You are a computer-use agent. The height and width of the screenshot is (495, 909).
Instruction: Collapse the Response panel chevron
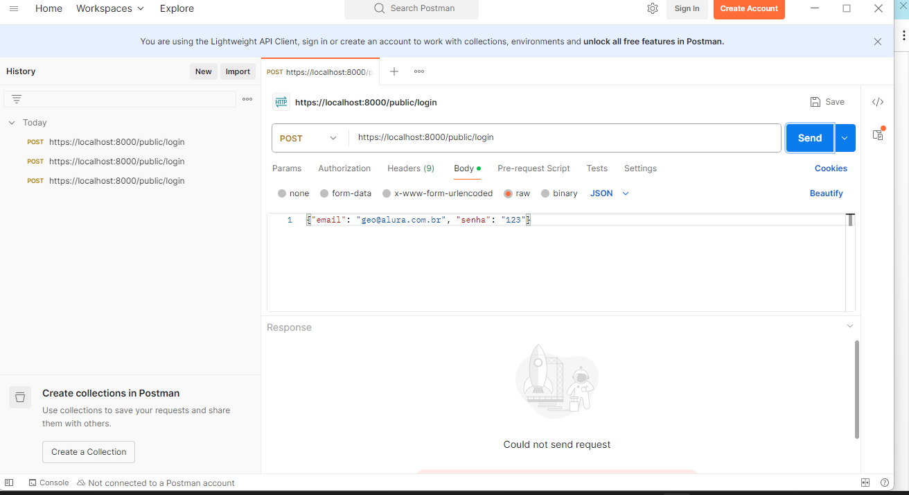[850, 326]
